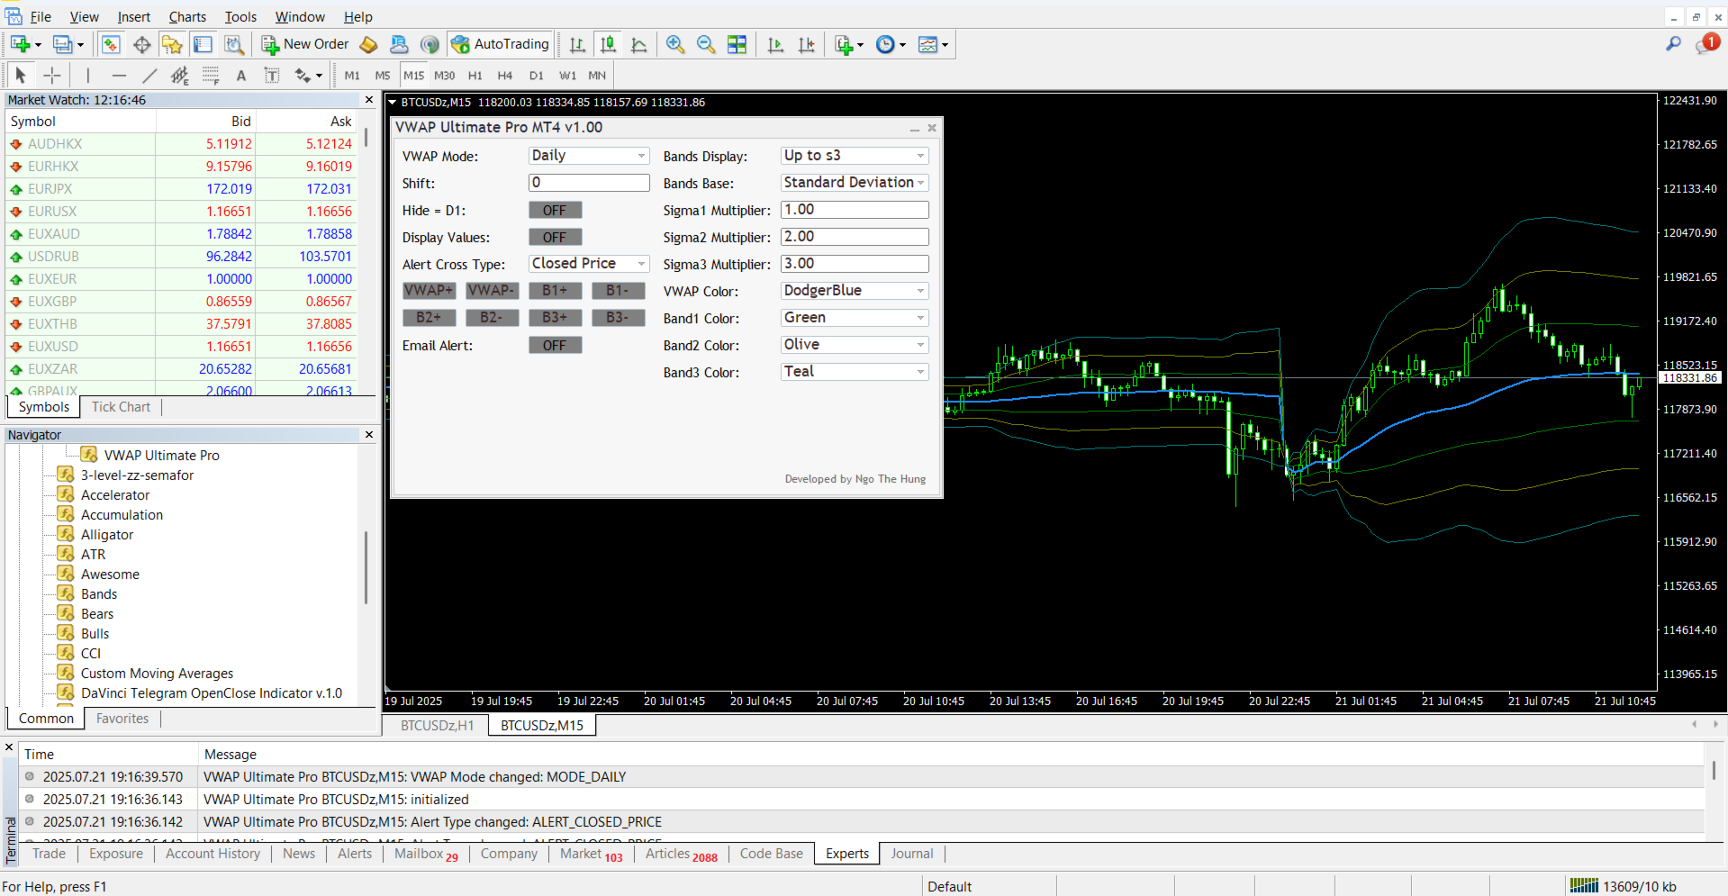Toggle Email Alert OFF button
The image size is (1728, 896).
[x=555, y=345]
